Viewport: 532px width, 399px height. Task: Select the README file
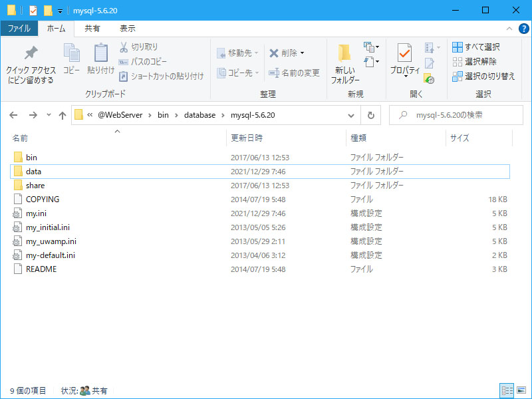click(260, 269)
